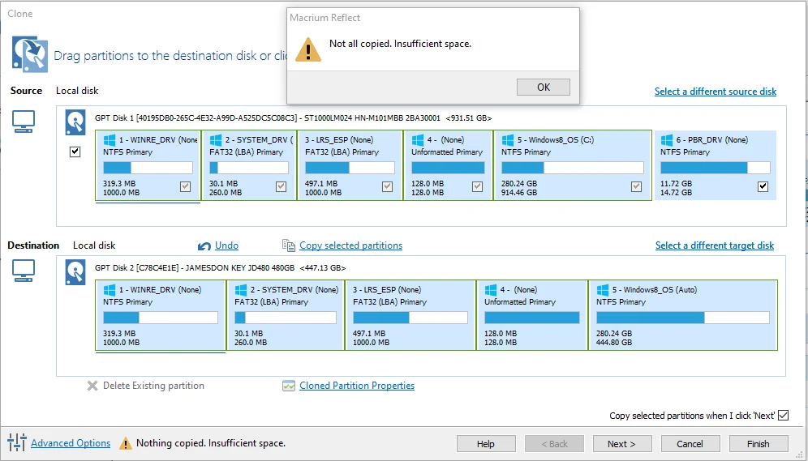This screenshot has height=461, width=808.
Task: Click 'Select a different target disk'
Action: (714, 245)
